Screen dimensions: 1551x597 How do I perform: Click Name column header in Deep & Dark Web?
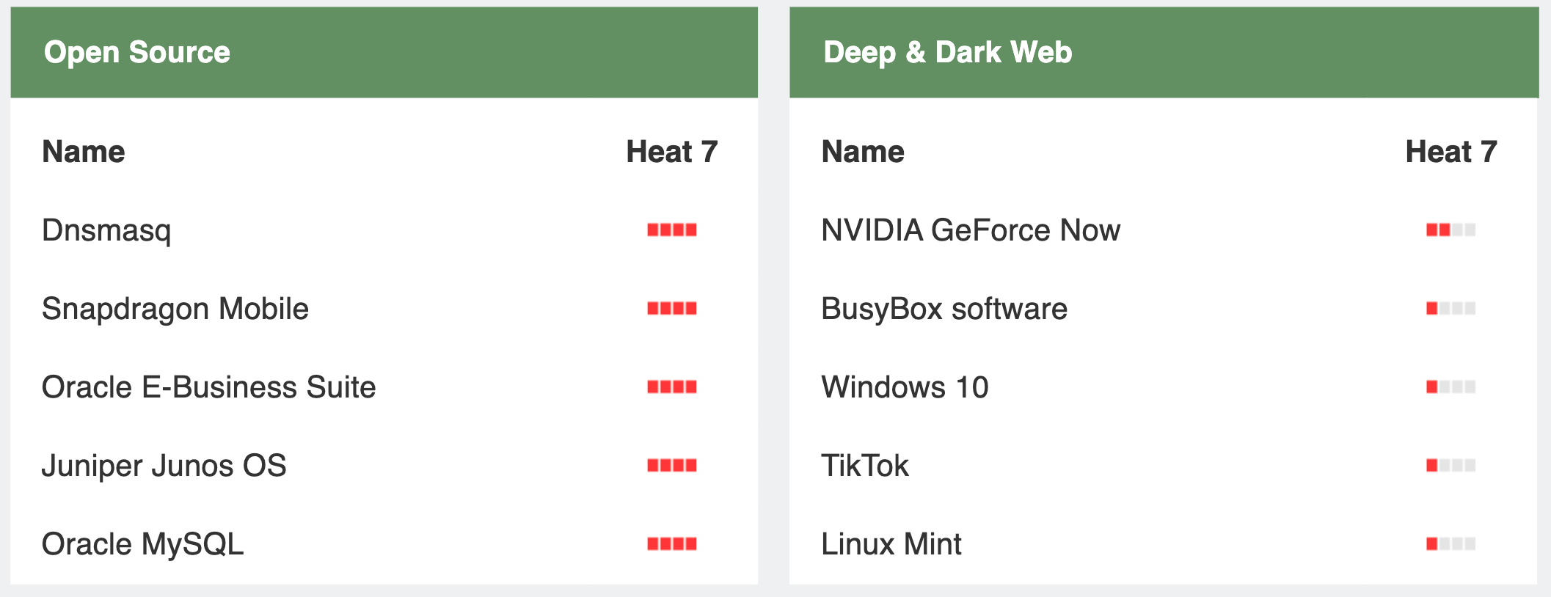863,152
